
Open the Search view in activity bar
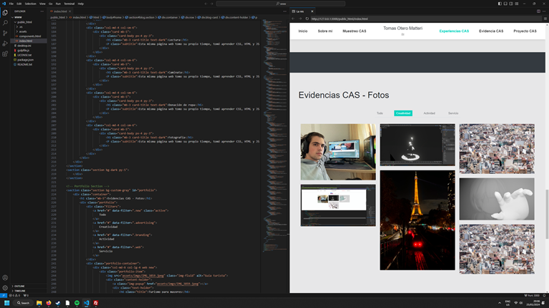5,23
